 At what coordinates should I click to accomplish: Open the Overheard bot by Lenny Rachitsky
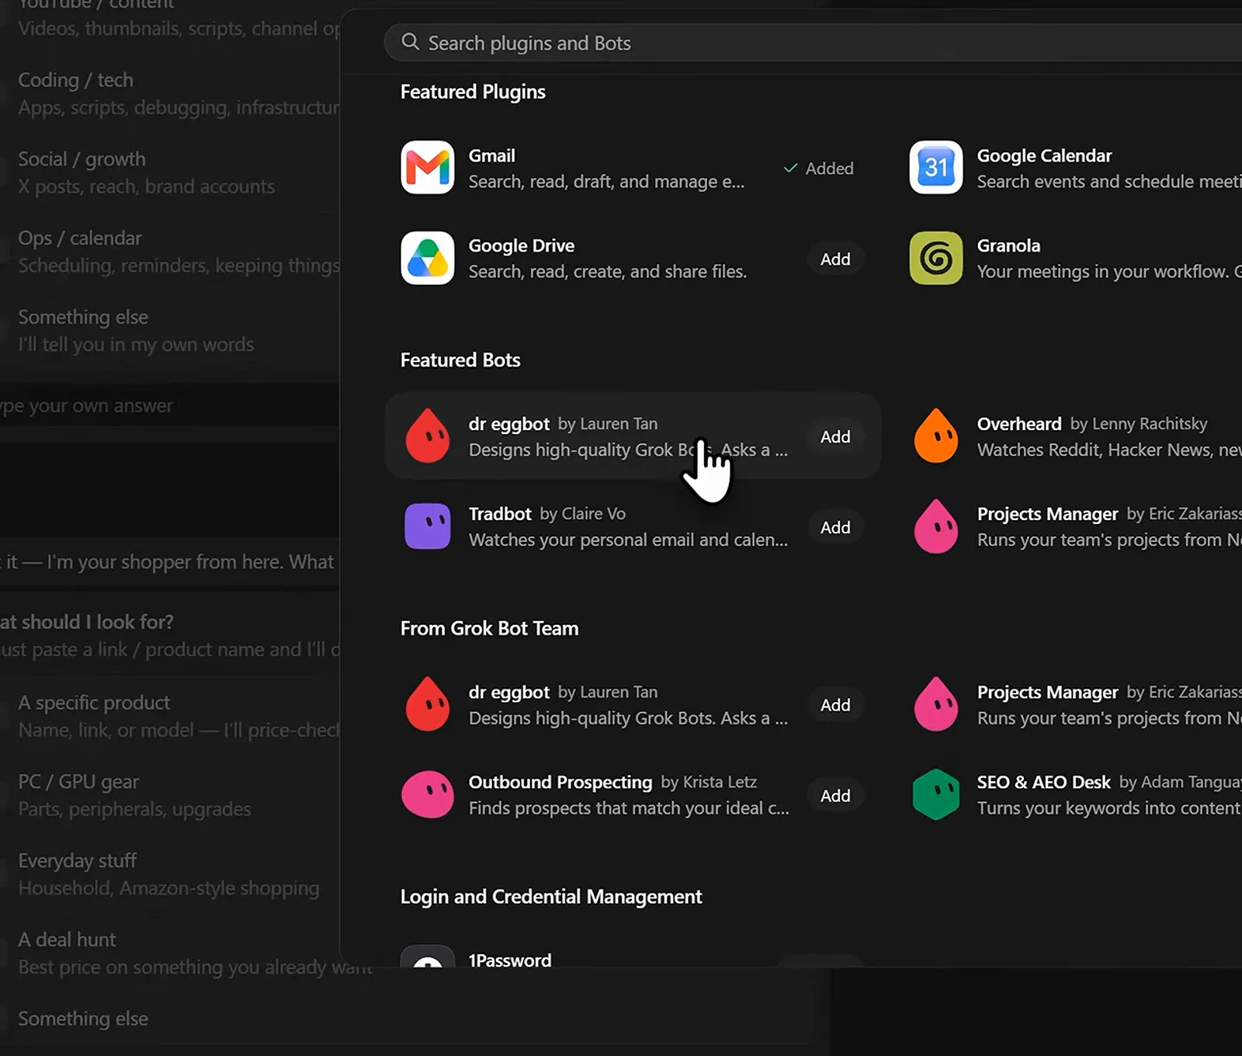(1092, 424)
